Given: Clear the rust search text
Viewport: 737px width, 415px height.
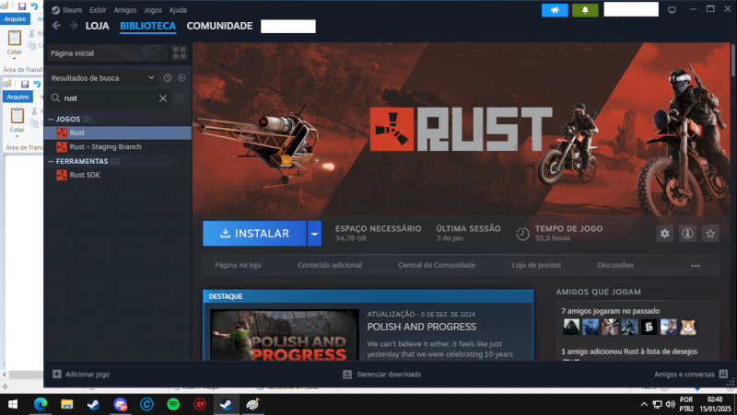Looking at the screenshot, I should 163,98.
